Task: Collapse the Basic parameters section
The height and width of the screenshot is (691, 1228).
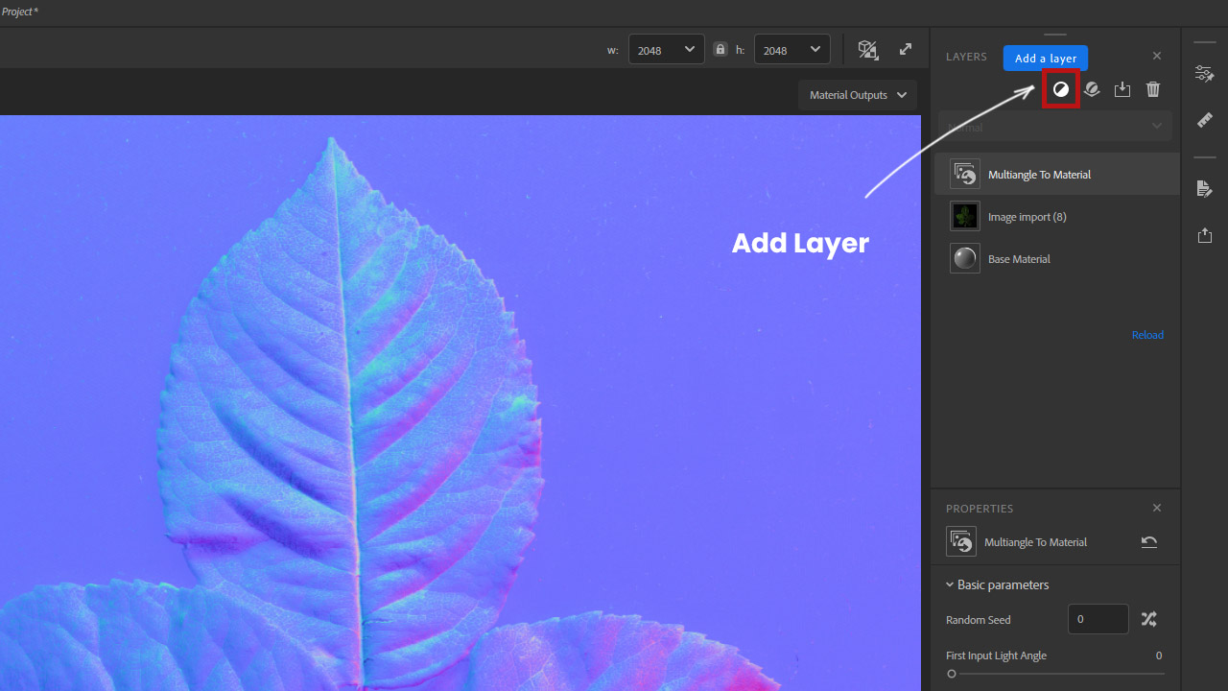Action: tap(998, 584)
